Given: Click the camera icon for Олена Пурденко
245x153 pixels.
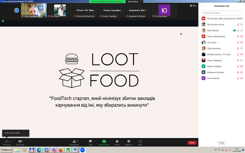Looking at the screenshot, I should point(241,60).
